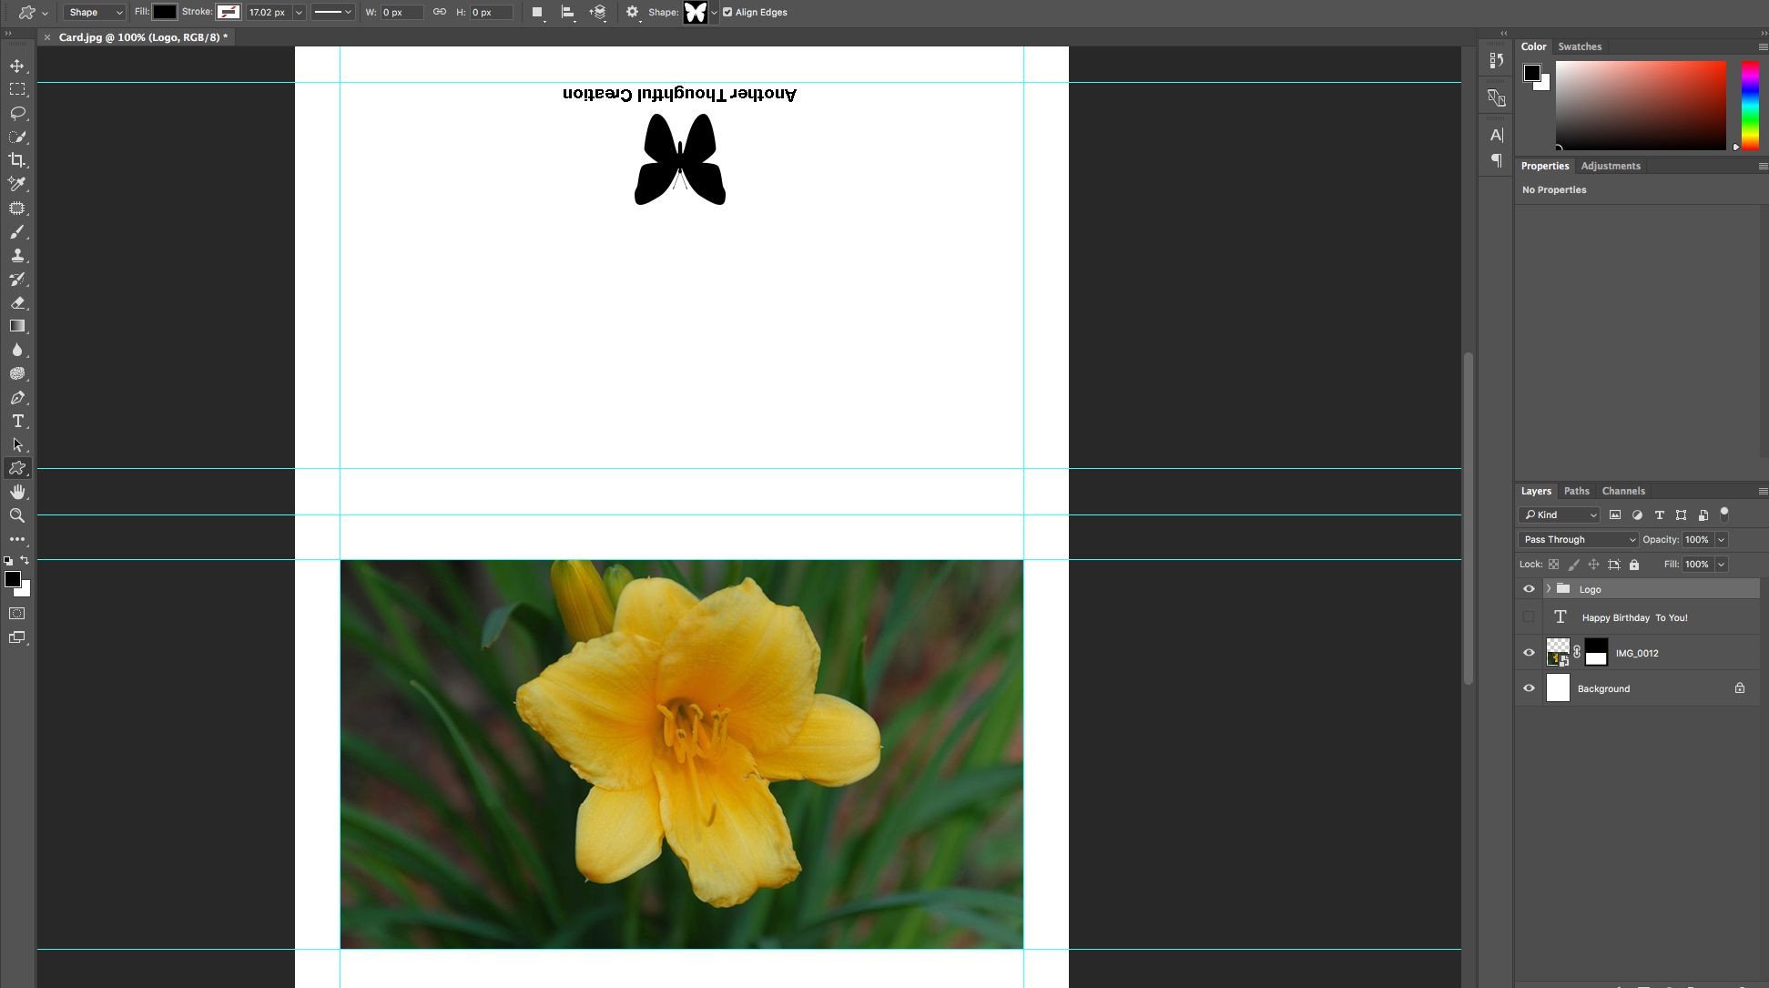
Task: Toggle lock position
Action: (1594, 565)
